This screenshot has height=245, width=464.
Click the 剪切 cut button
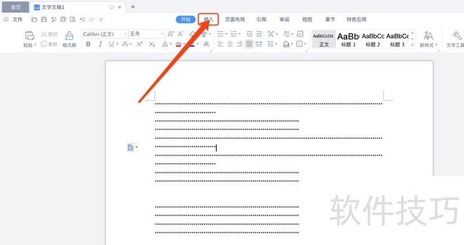click(49, 34)
